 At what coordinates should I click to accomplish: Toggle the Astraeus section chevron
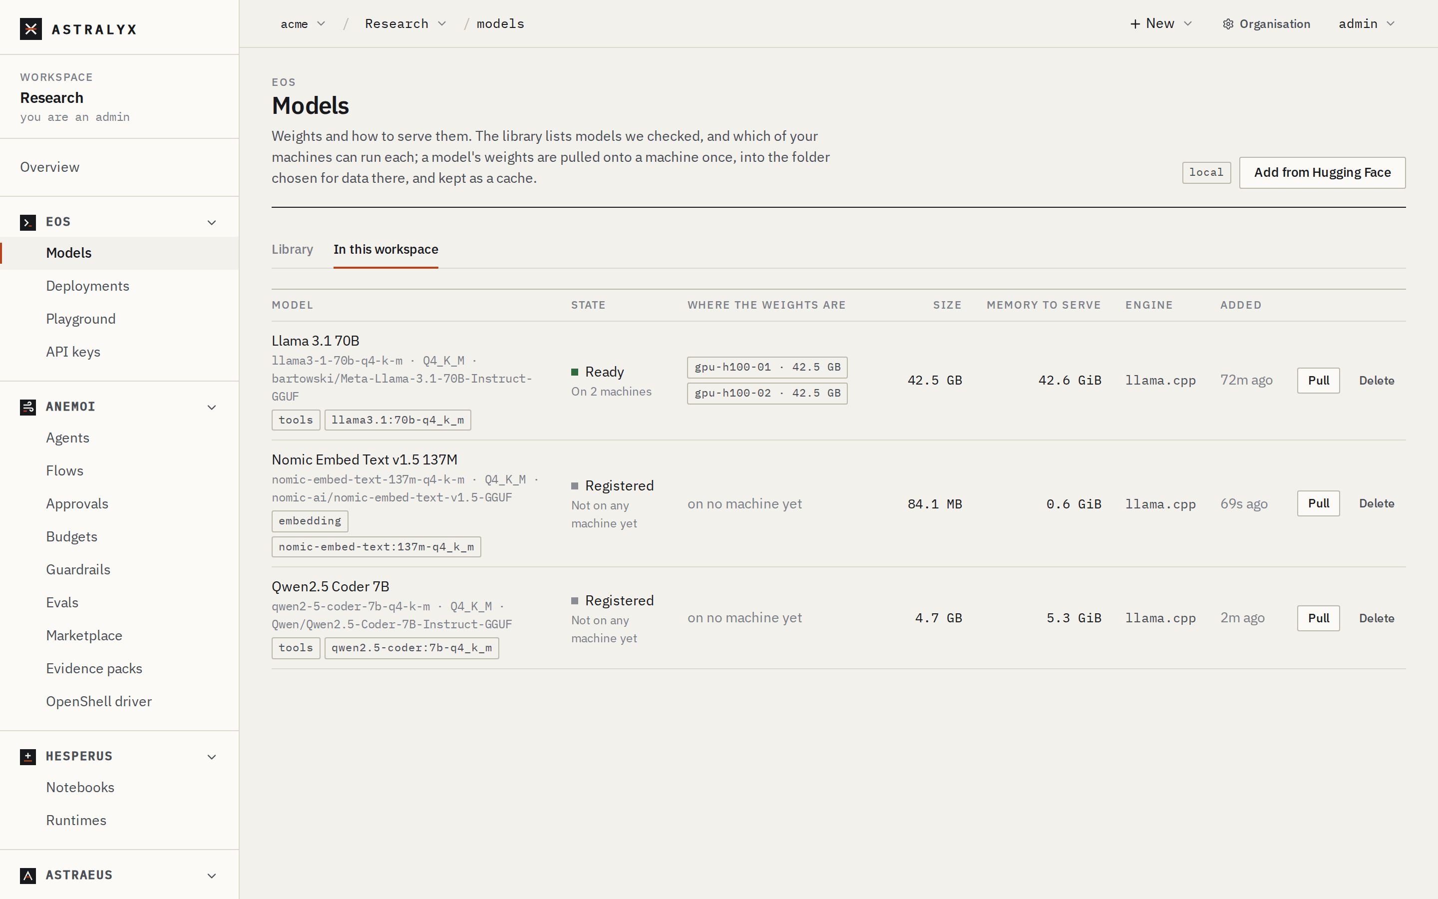pyautogui.click(x=212, y=876)
